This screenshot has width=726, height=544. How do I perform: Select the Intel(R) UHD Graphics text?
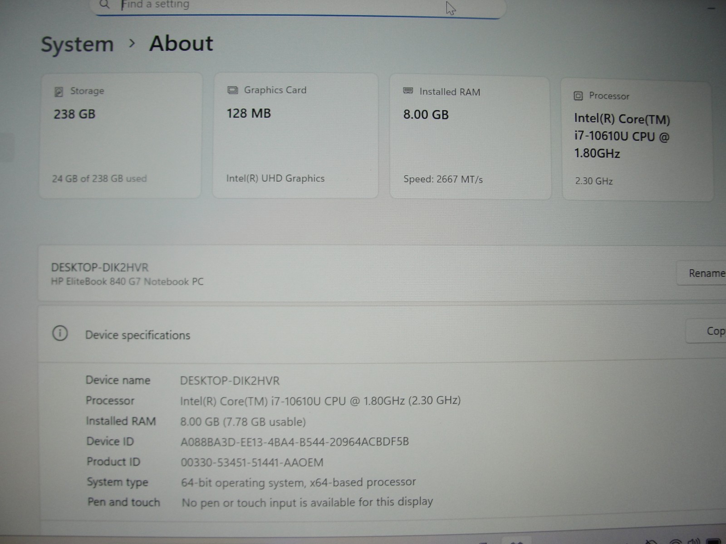click(275, 178)
